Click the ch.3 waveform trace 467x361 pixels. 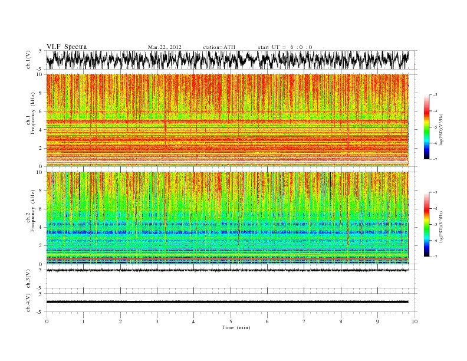point(228,270)
